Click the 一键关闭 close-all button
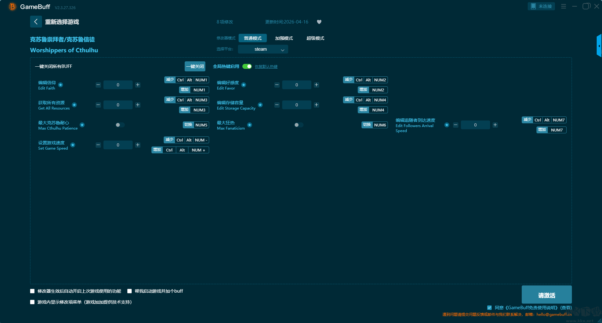Image resolution: width=602 pixels, height=323 pixels. click(x=195, y=66)
